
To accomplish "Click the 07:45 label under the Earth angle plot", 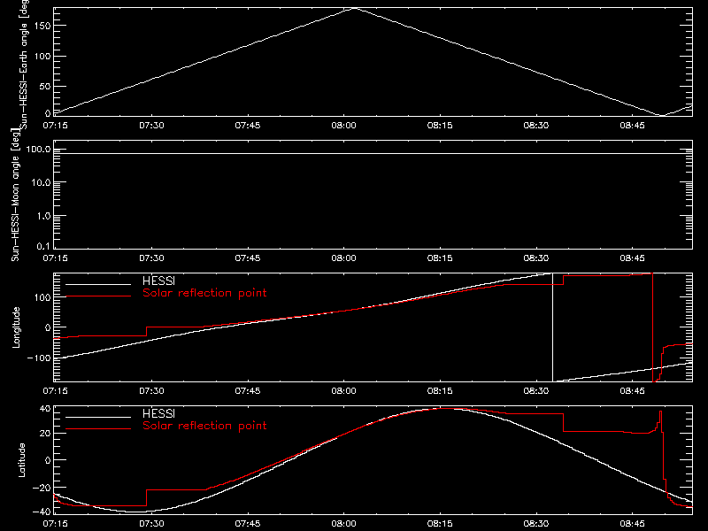I will [248, 126].
